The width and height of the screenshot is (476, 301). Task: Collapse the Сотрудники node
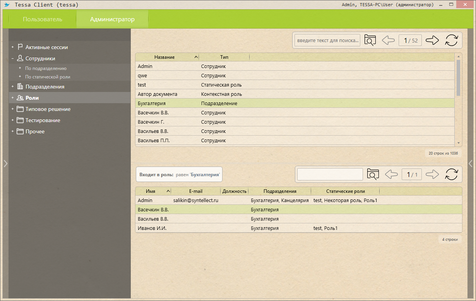click(x=12, y=58)
